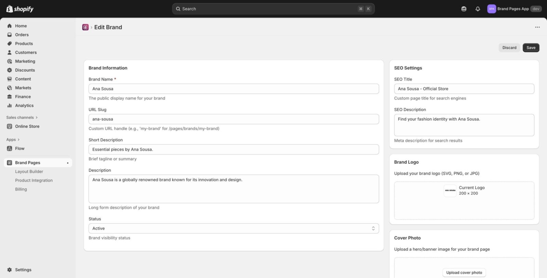Expand the Sales channels section

tap(22, 118)
